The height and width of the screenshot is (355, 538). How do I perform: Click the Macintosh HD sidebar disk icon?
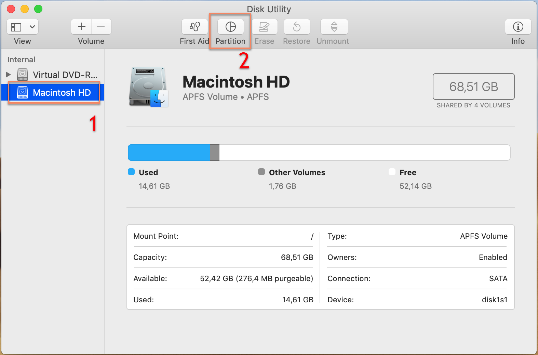[x=23, y=92]
